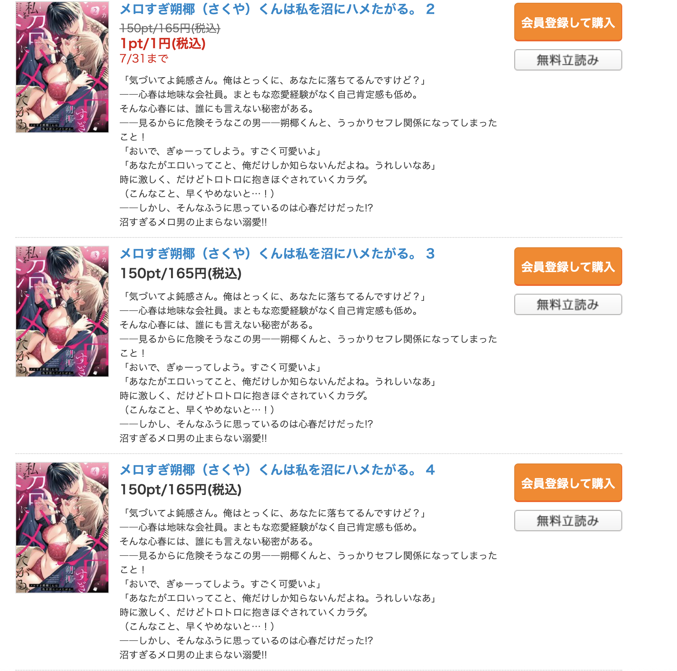The height and width of the screenshot is (671, 677).
Task: Open volume 4 cover thumbnail
Action: 62,528
